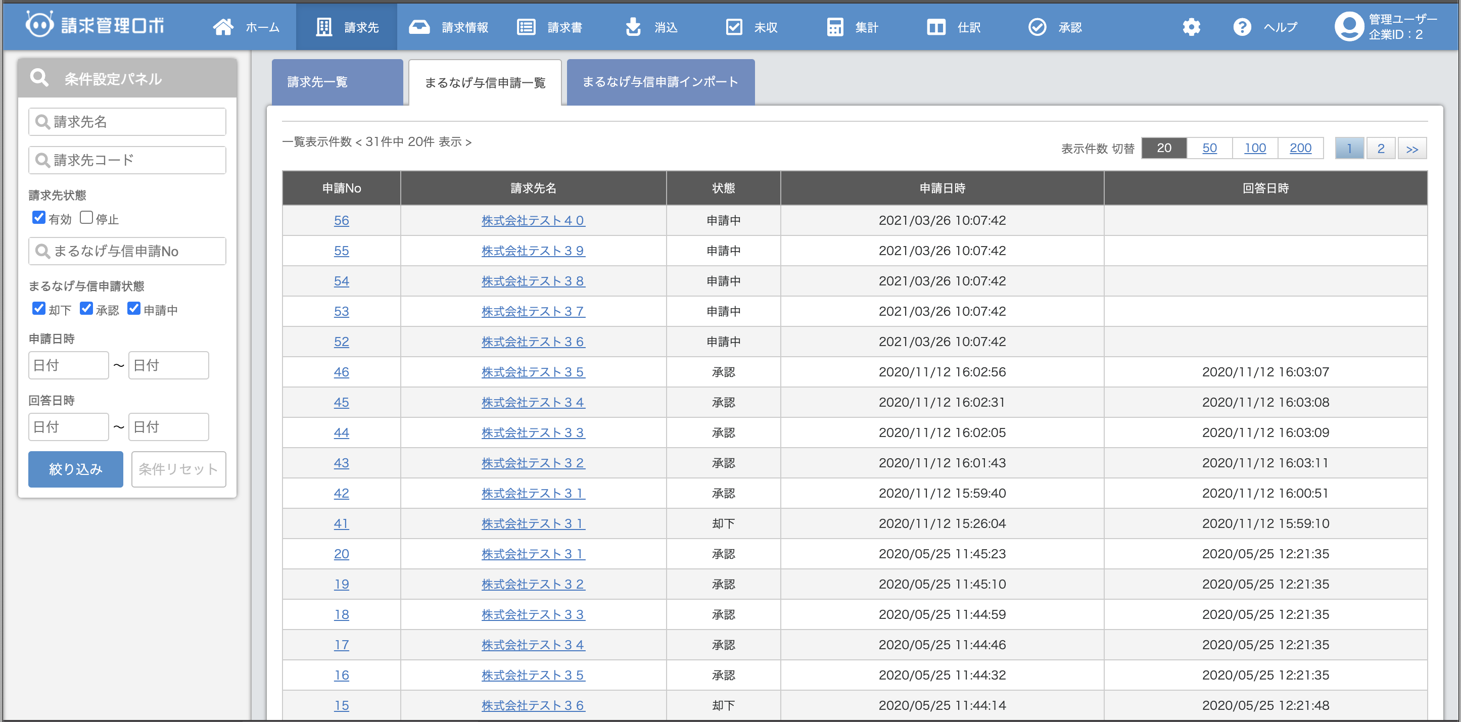Open 株式会社テスト４０ link

pos(533,220)
